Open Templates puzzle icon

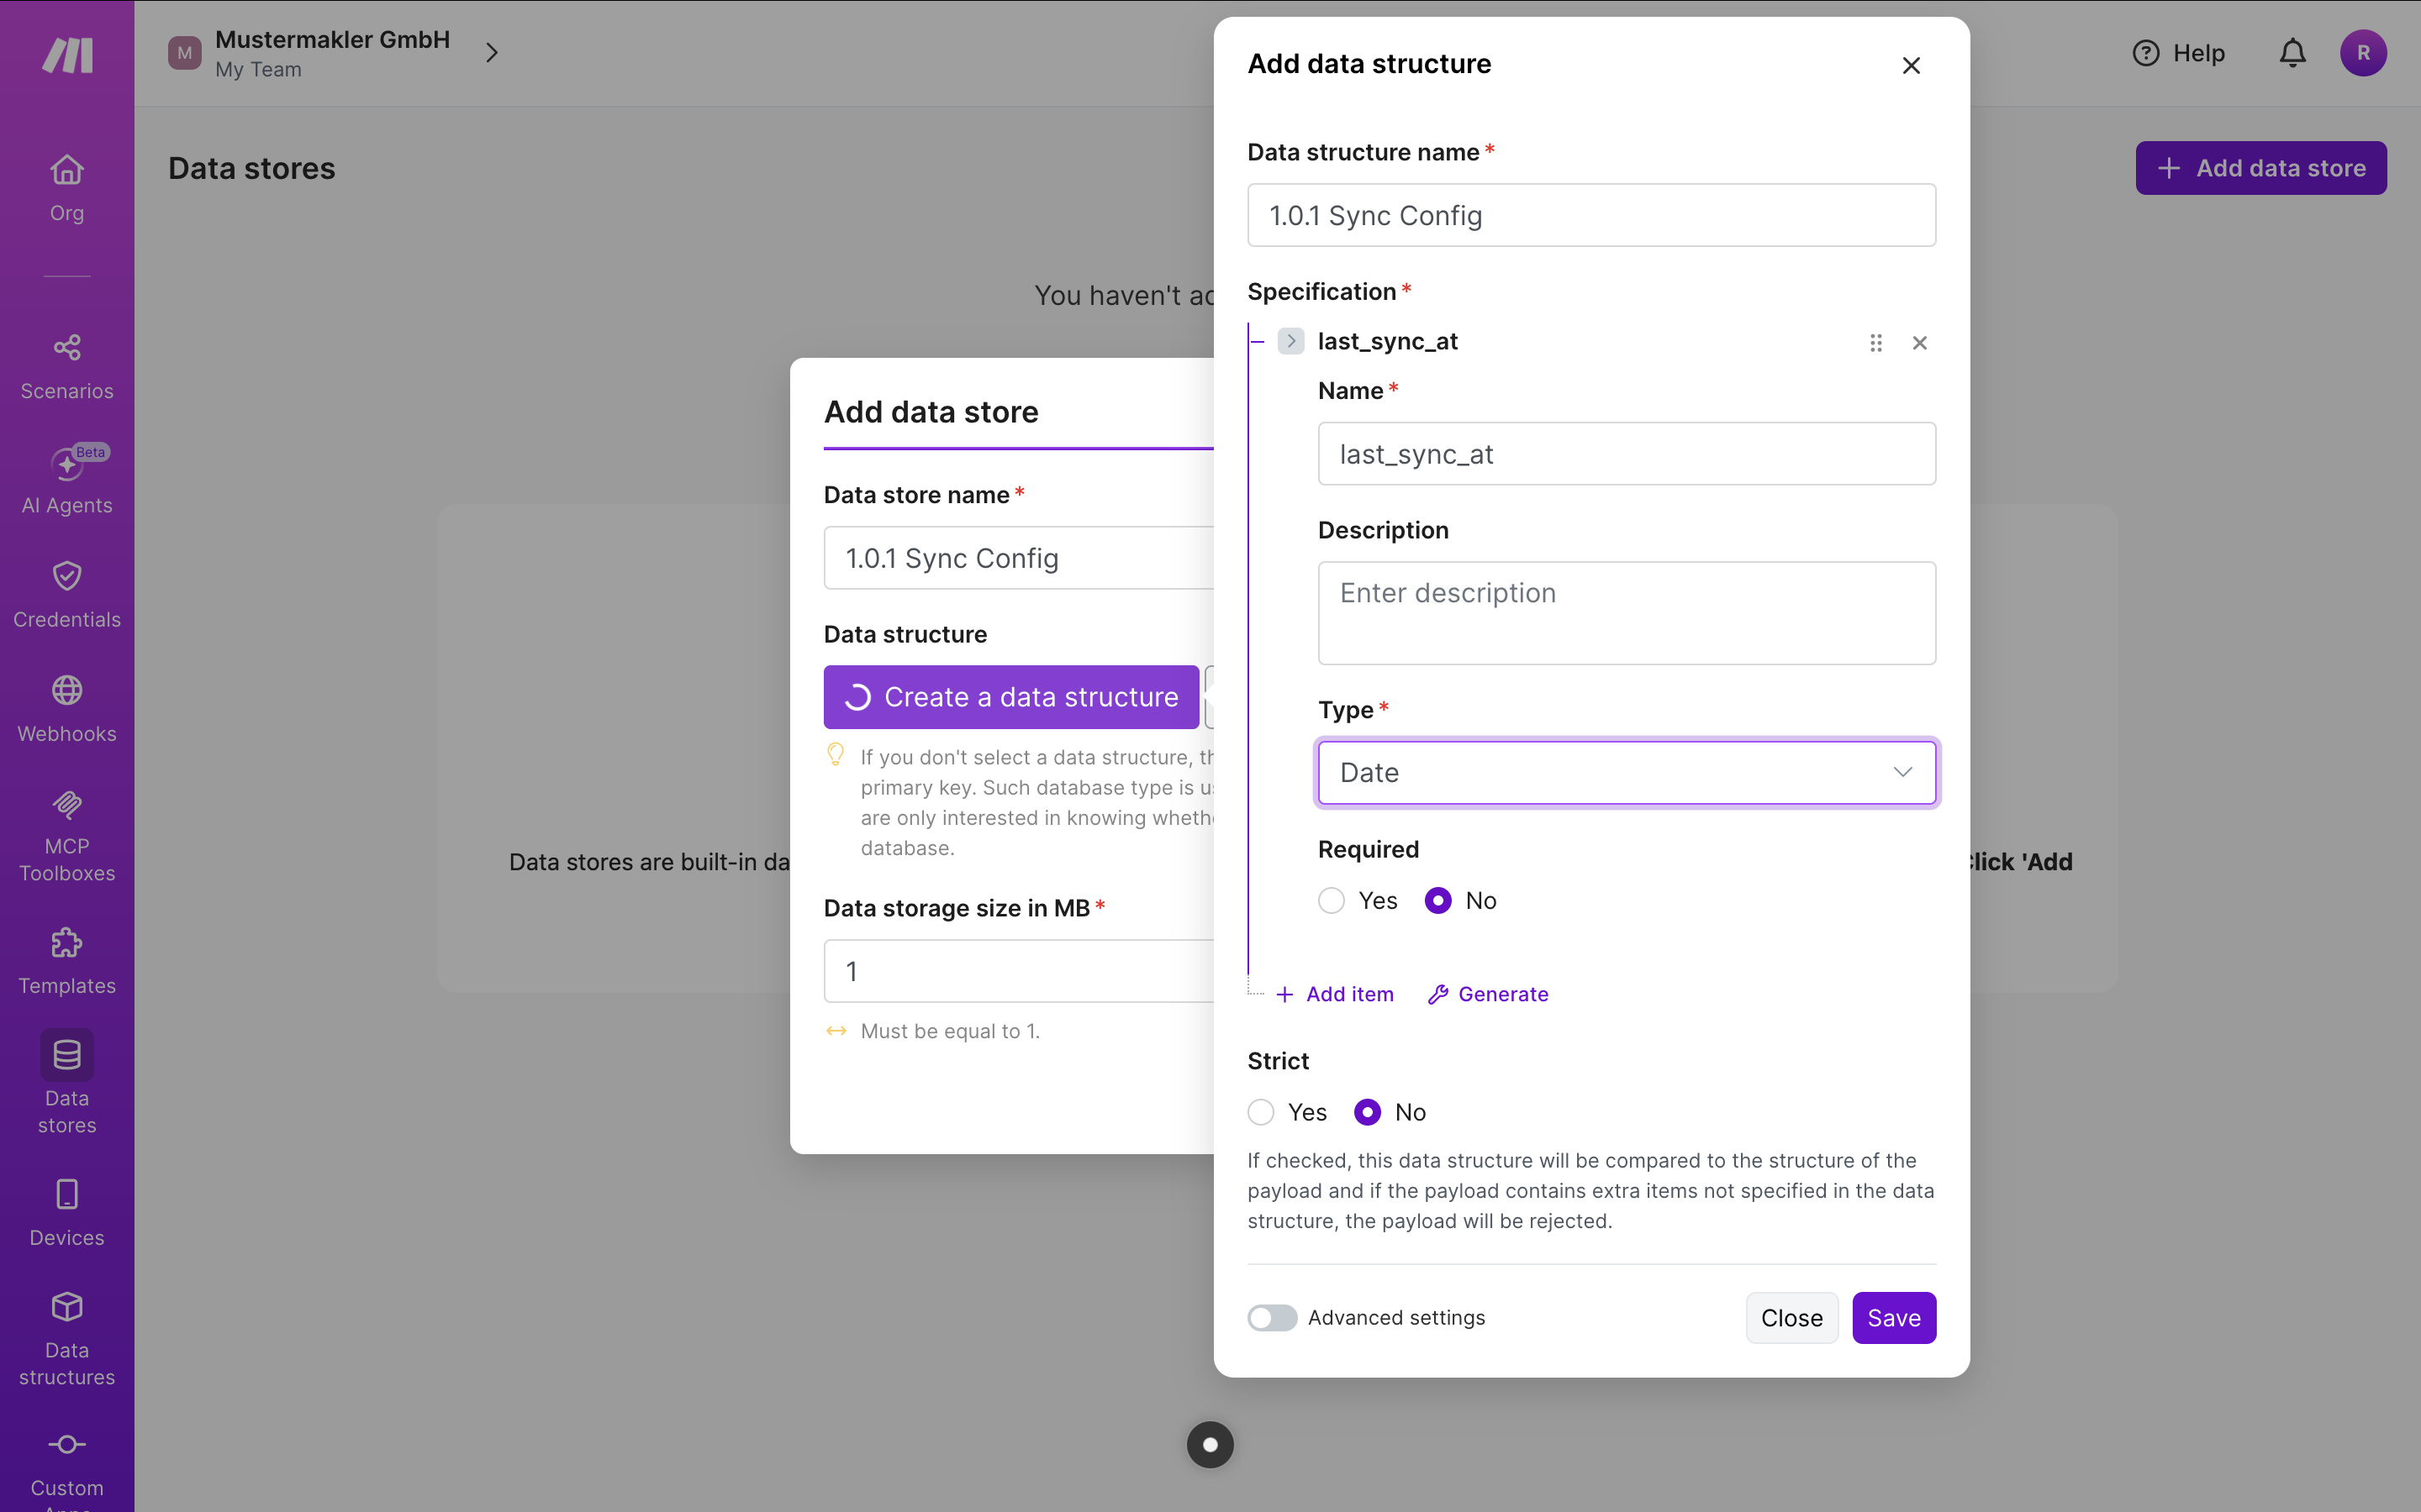tap(67, 943)
